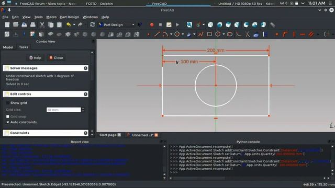335x188 pixels.
Task: Collapse the Edit controls section
Action: tap(85, 94)
